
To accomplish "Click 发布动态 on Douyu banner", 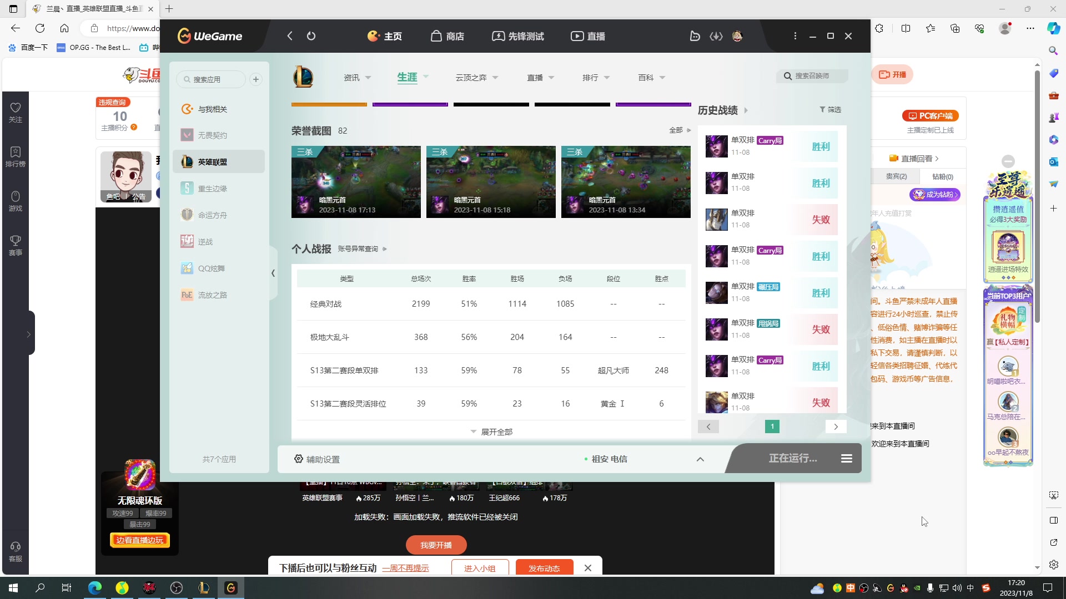I will [544, 568].
